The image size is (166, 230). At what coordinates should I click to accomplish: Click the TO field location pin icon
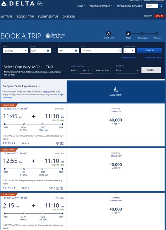coord(76,51)
